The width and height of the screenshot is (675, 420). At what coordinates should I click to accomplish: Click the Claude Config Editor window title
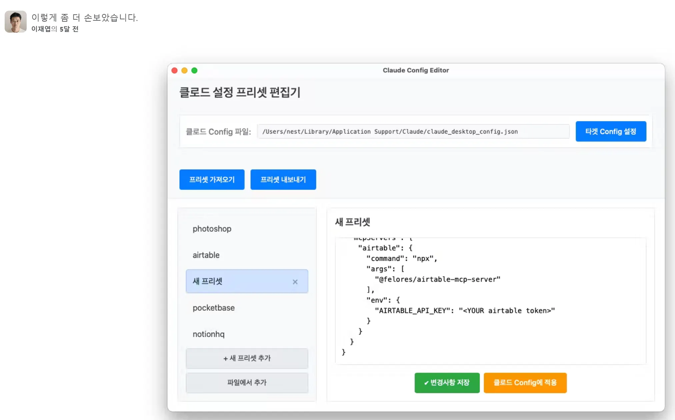pyautogui.click(x=416, y=70)
